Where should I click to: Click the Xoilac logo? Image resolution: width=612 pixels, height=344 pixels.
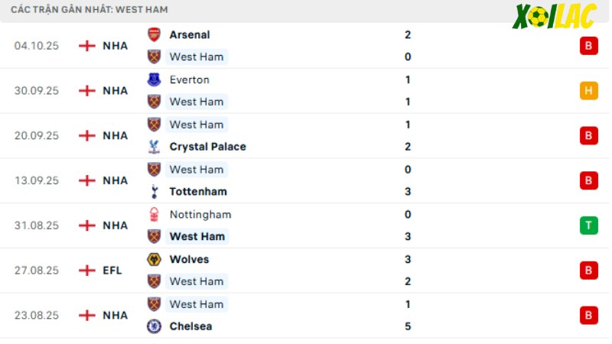point(554,16)
